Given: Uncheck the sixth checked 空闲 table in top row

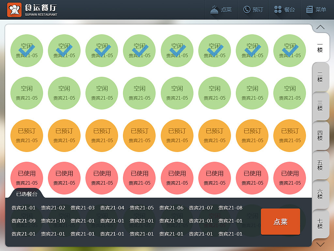Looking at the screenshot, I should click(x=215, y=51).
